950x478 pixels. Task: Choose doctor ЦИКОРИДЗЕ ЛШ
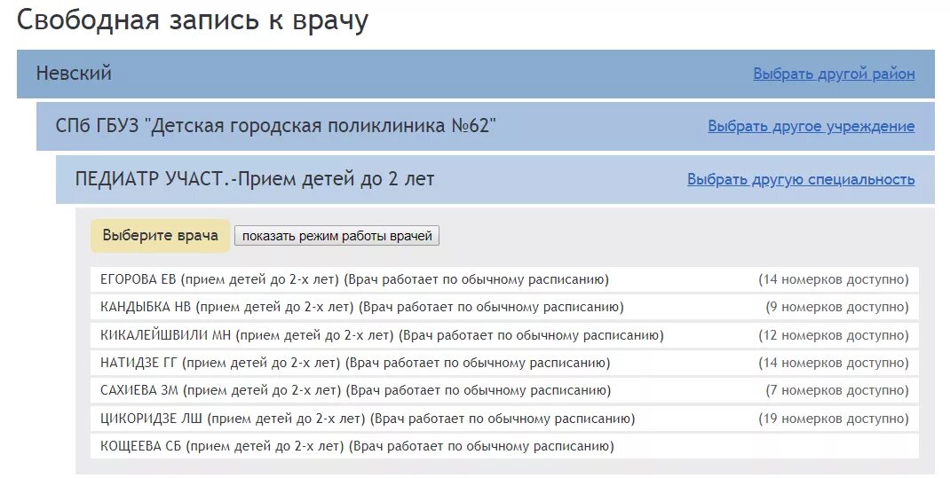pyautogui.click(x=504, y=419)
